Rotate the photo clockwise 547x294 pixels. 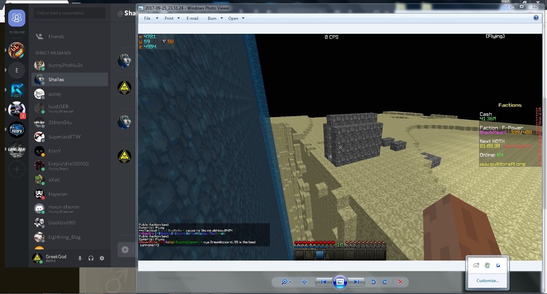click(x=385, y=282)
